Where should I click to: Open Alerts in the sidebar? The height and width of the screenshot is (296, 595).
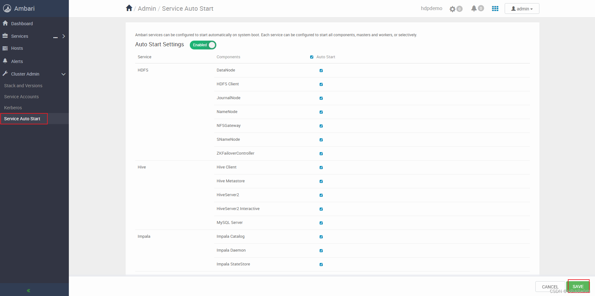[17, 61]
